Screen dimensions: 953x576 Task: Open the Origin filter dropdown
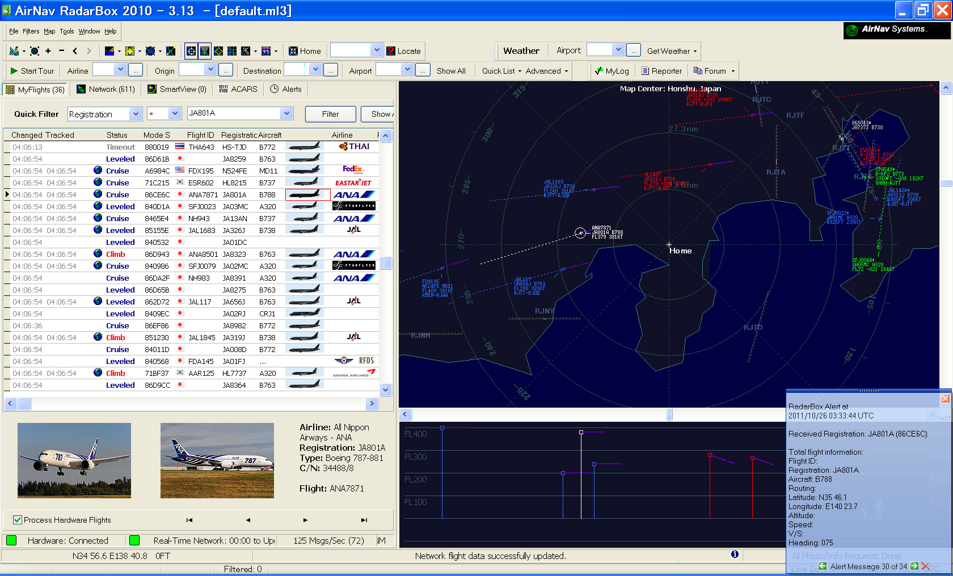tap(211, 69)
